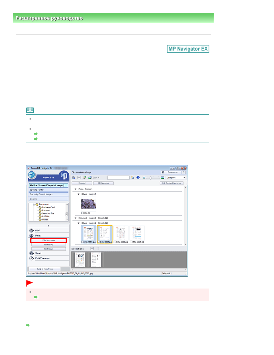The height and width of the screenshot is (355, 274).
Task: Open the Preferences button
Action: tap(171, 172)
